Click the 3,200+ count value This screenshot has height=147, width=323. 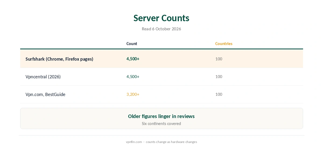[x=133, y=94]
